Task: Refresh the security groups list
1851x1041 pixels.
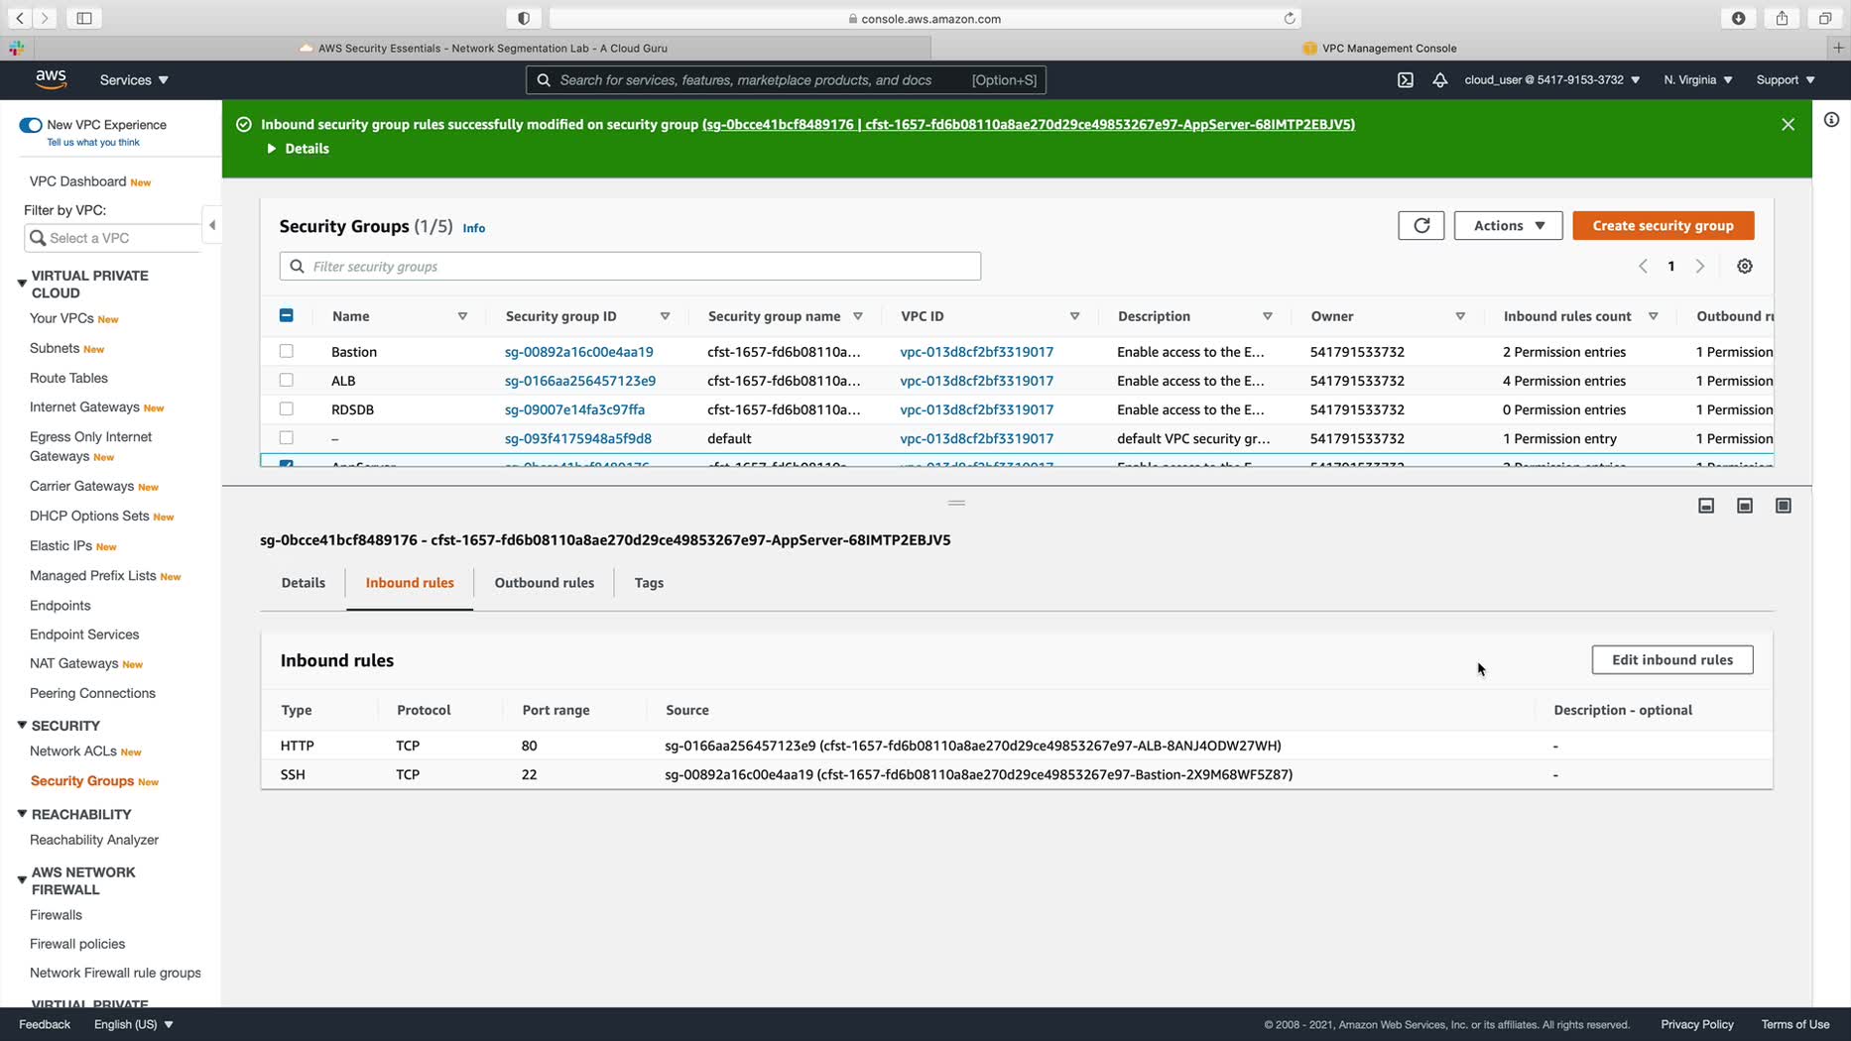Action: pyautogui.click(x=1421, y=226)
